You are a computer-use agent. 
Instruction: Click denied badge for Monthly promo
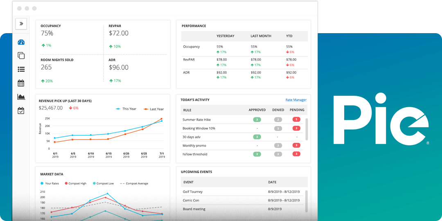point(278,145)
